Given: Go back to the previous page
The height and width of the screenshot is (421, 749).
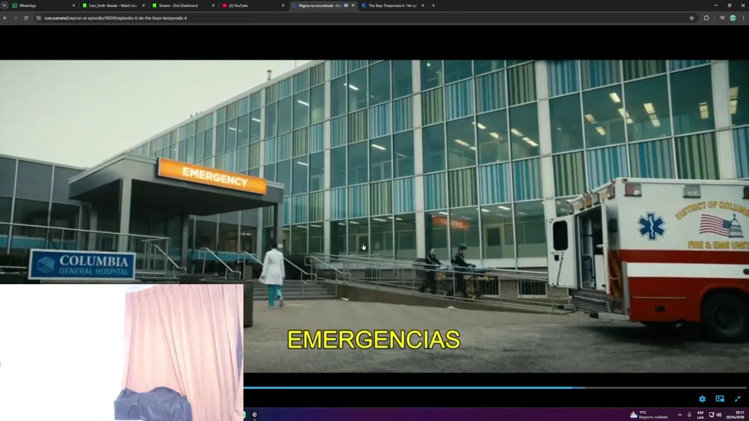Looking at the screenshot, I should click(x=5, y=18).
